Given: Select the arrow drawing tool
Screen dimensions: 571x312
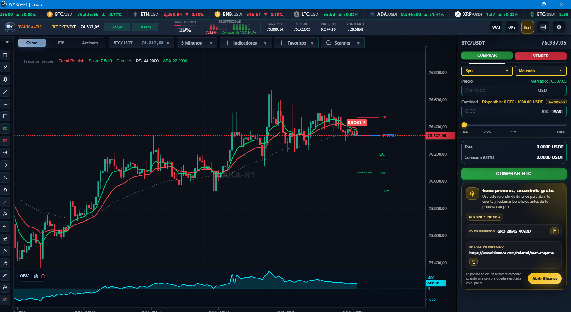Looking at the screenshot, I should click(x=5, y=165).
